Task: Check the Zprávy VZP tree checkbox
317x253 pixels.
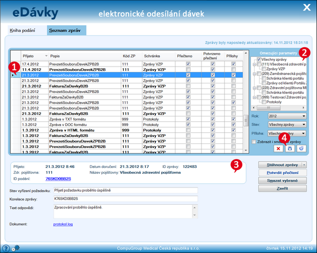Action: coord(263,69)
